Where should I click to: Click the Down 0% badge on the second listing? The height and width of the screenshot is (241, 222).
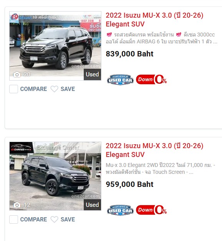point(151,210)
